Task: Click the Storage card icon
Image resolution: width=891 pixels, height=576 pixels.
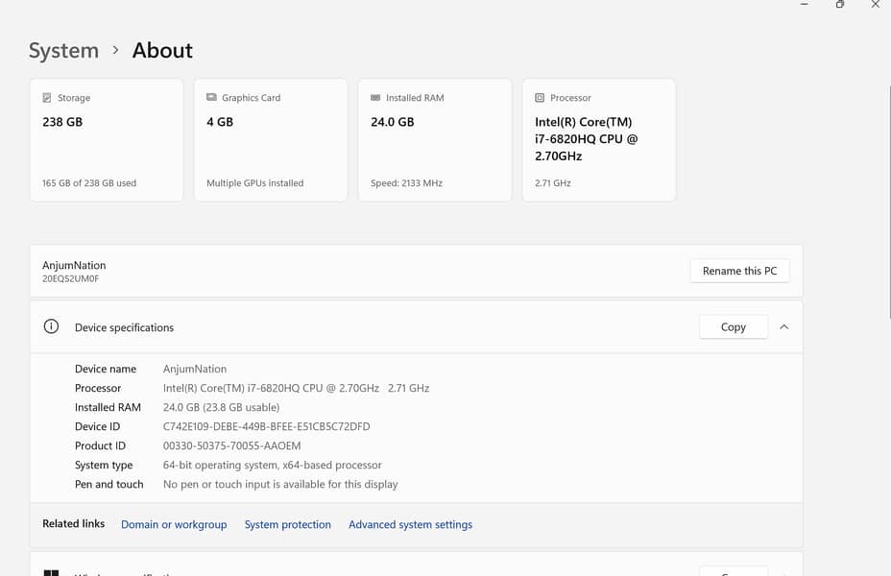Action: [47, 98]
